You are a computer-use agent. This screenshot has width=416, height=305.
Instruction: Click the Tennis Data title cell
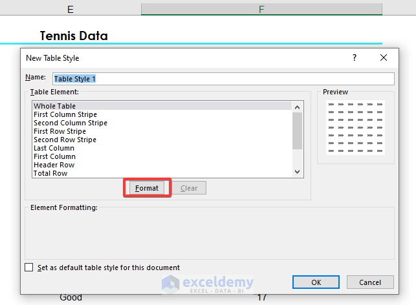tap(74, 36)
